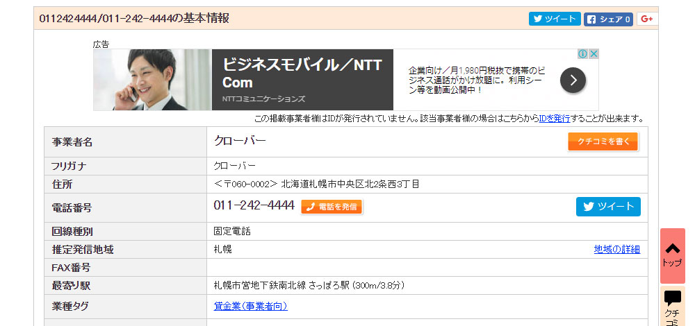This screenshot has height=326, width=695.
Task: Select the business name クローバー heading
Action: coord(240,141)
